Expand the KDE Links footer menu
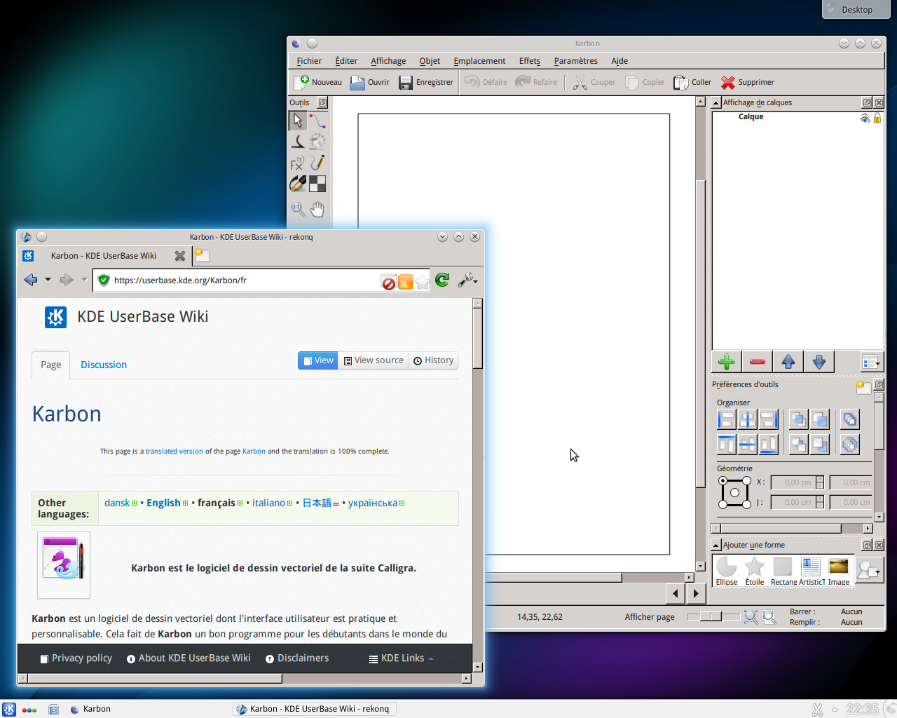The width and height of the screenshot is (897, 718). [x=401, y=658]
